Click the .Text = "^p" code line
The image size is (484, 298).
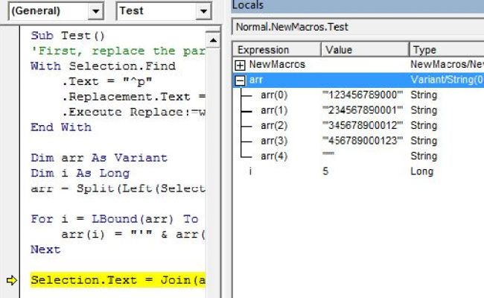tap(106, 81)
